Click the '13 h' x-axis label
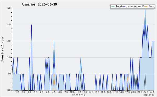 click(x=91, y=92)
